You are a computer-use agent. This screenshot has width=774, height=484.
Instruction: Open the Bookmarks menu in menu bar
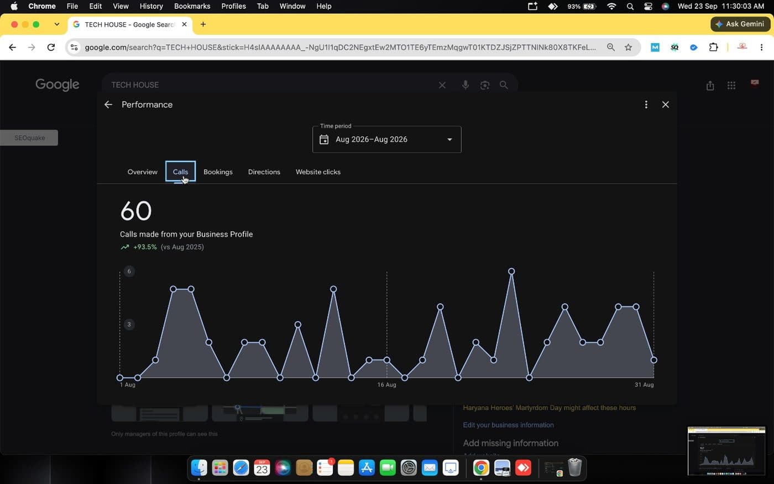192,6
